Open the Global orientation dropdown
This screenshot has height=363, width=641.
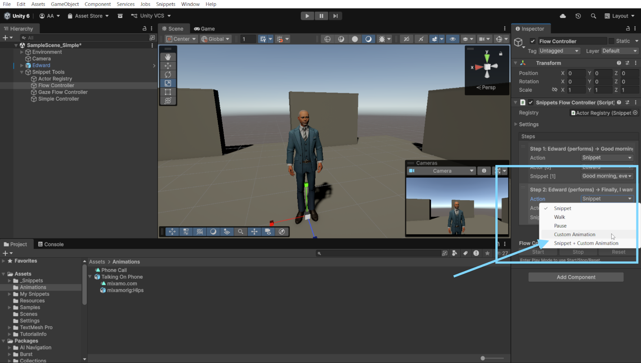coord(215,39)
